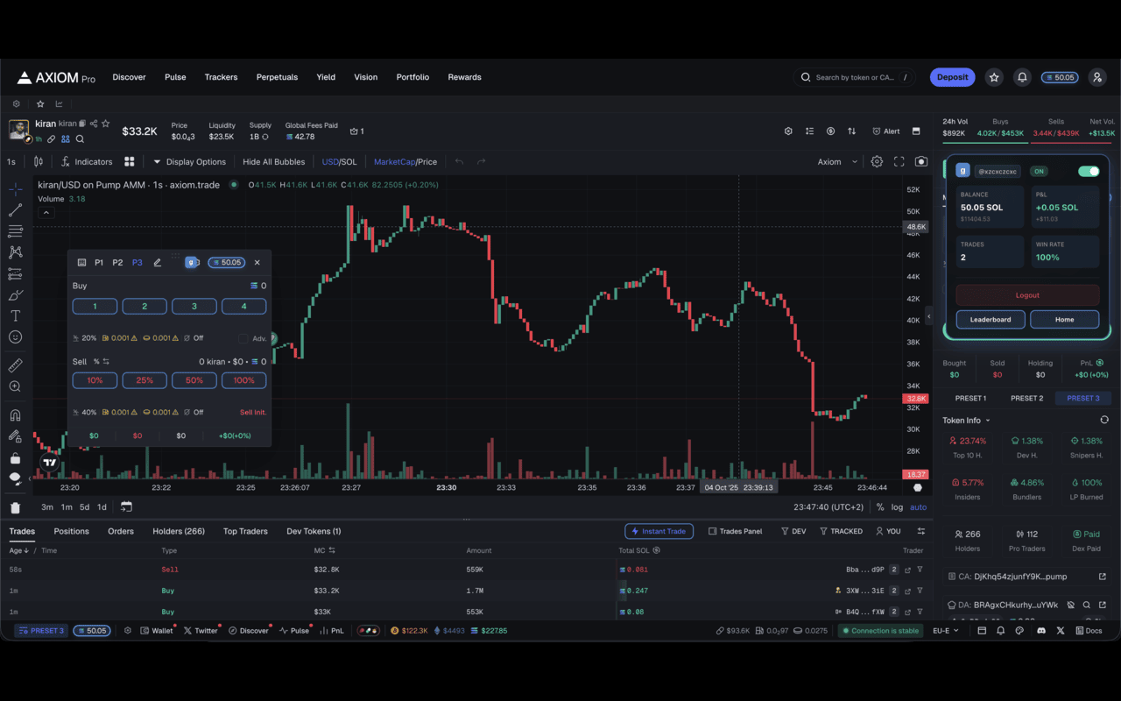Switch to the Top Traders tab
This screenshot has width=1121, height=701.
pos(245,531)
